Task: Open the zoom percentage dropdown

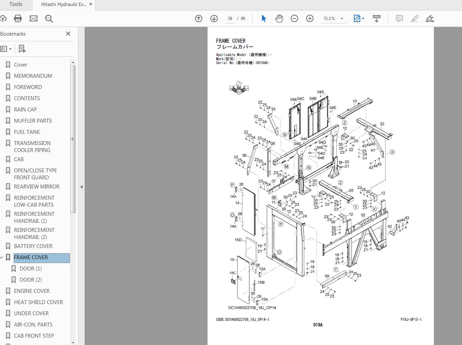Action: 342,19
